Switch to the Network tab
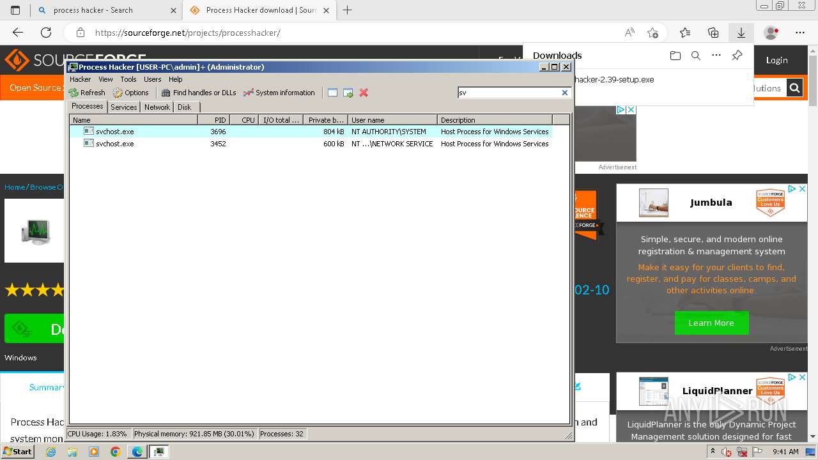 (x=157, y=107)
